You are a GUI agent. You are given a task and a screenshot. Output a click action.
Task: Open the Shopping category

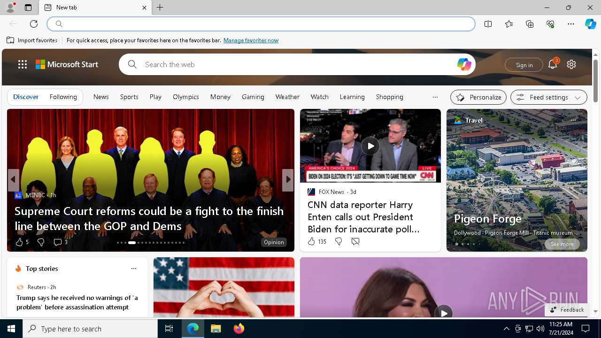coord(390,97)
